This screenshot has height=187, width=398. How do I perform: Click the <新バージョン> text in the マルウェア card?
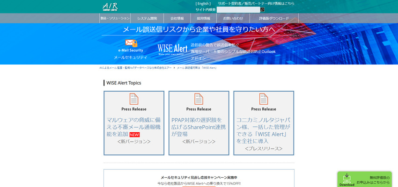pos(134,142)
